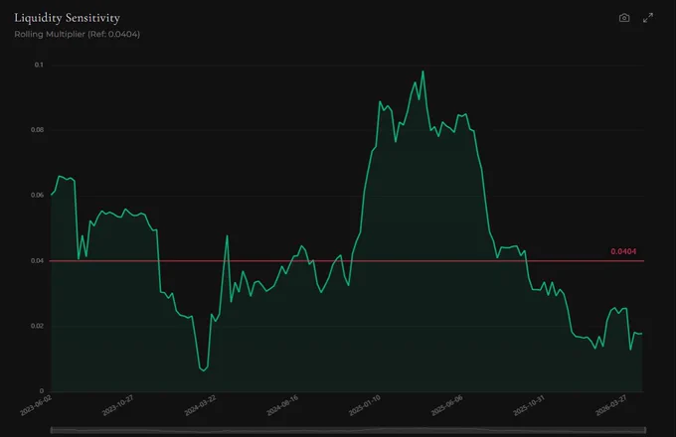Click the 2026-03-27 date label
This screenshot has width=676, height=437.
point(611,405)
